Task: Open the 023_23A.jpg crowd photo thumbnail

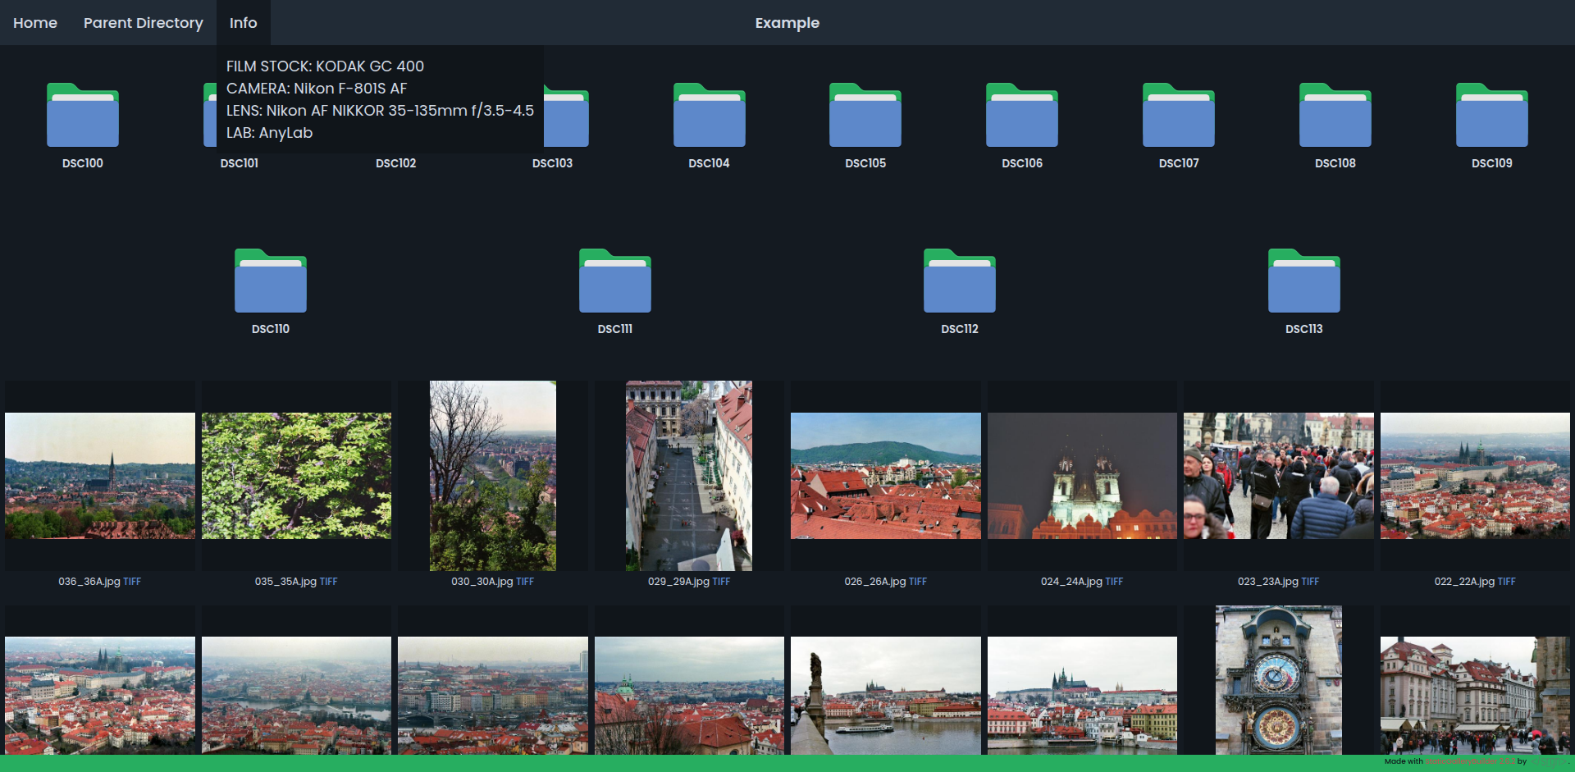Action: coord(1278,476)
